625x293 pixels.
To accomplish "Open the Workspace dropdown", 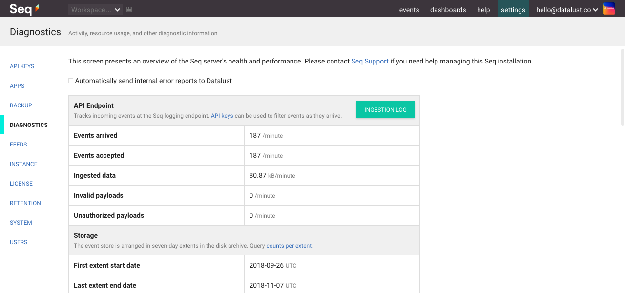I will 96,10.
